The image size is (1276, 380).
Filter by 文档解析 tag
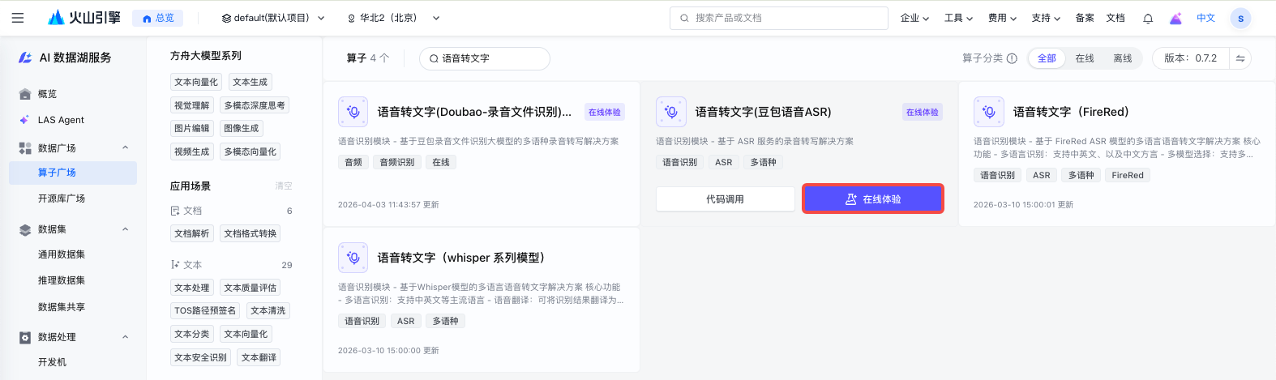click(191, 233)
